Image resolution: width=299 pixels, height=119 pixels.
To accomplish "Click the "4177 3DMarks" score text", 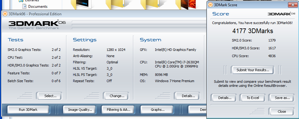I will click(x=253, y=31).
